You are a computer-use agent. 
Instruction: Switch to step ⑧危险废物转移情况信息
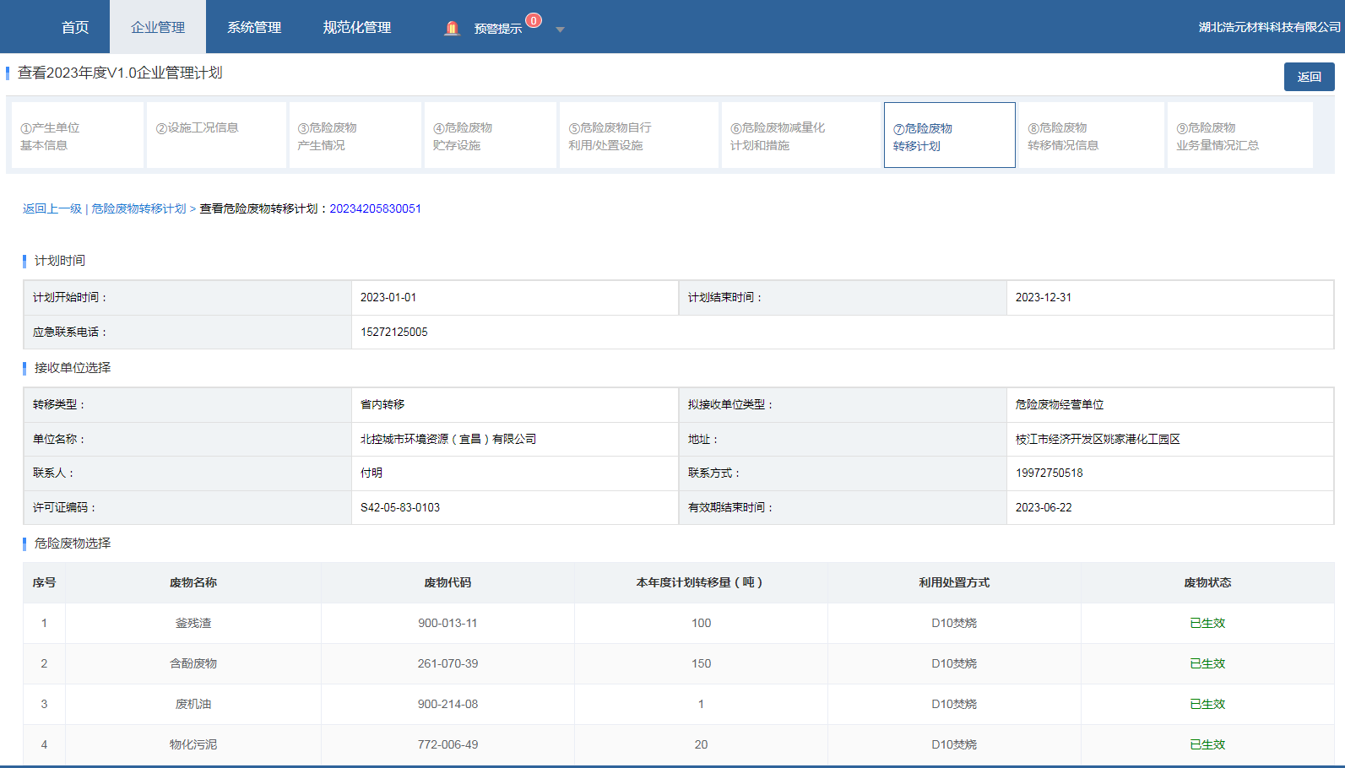coord(1092,136)
